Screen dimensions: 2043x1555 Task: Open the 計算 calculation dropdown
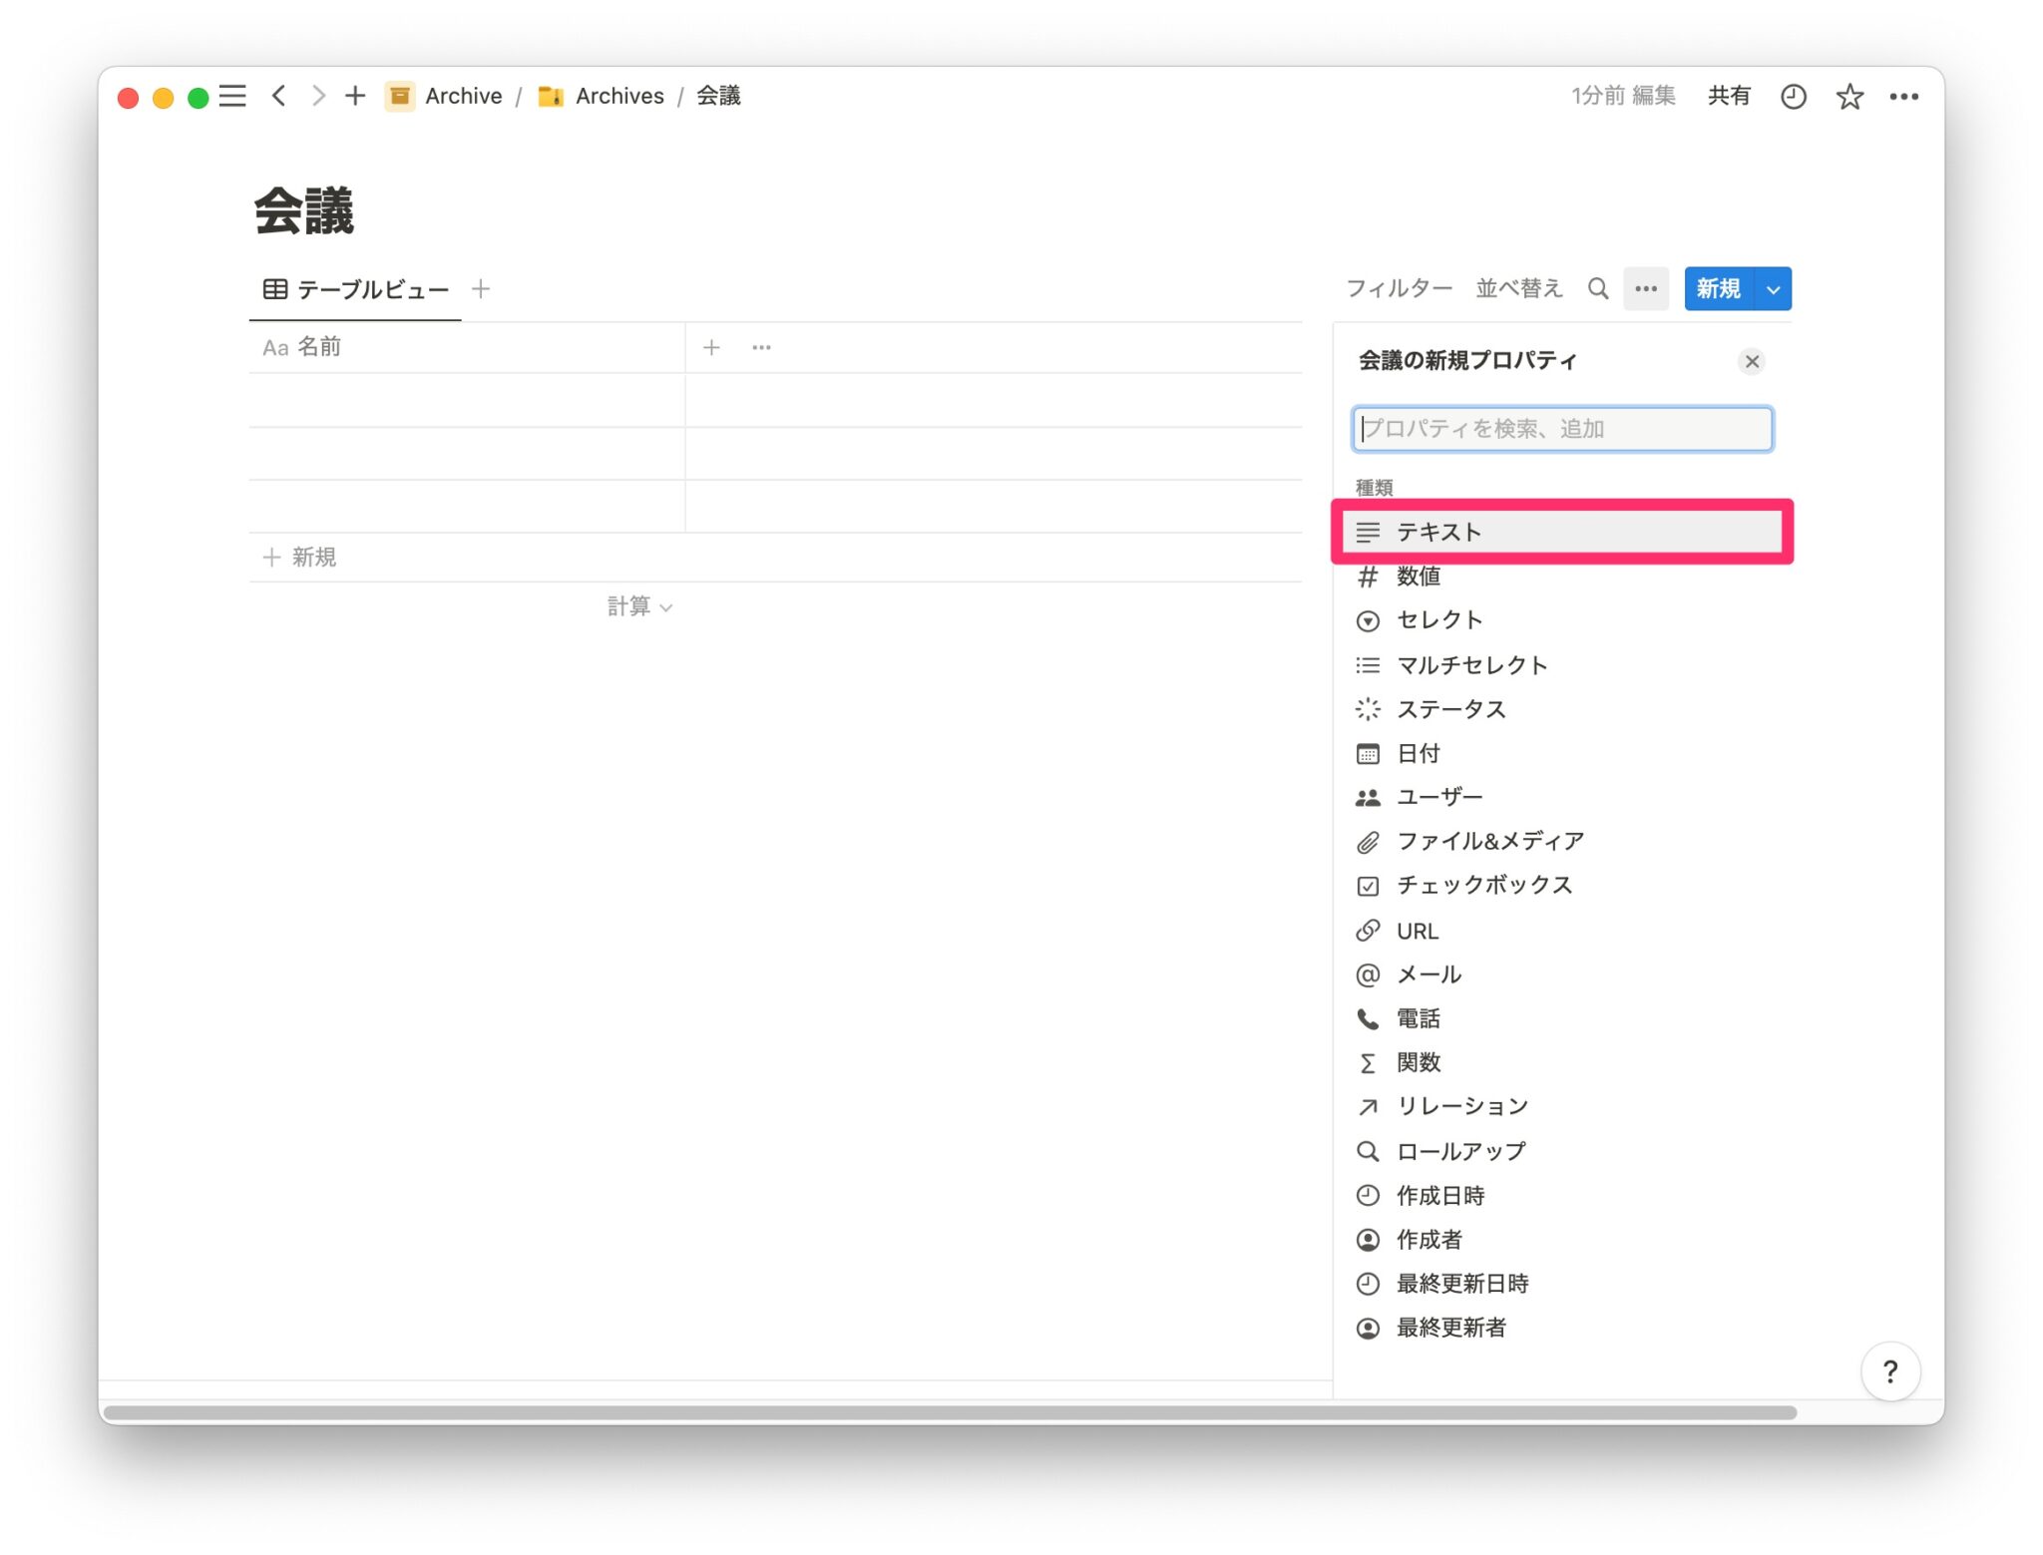pyautogui.click(x=639, y=606)
